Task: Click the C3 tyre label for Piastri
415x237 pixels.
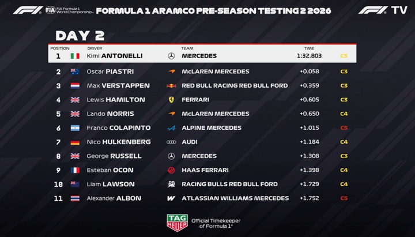Action: (x=344, y=72)
